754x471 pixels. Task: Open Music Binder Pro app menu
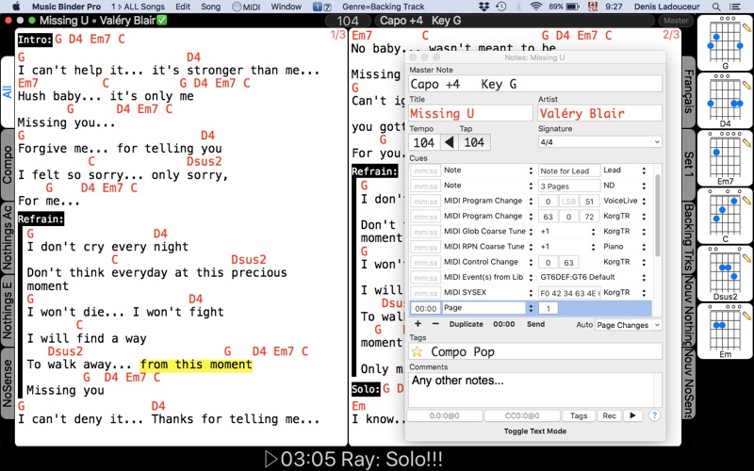click(x=66, y=7)
